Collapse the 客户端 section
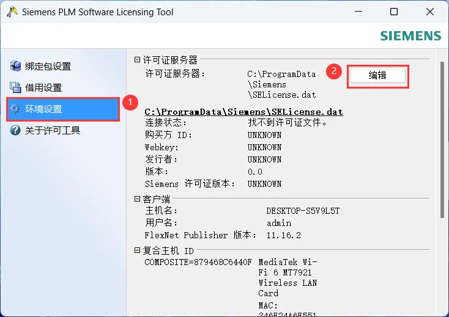The height and width of the screenshot is (317, 449). coord(137,199)
